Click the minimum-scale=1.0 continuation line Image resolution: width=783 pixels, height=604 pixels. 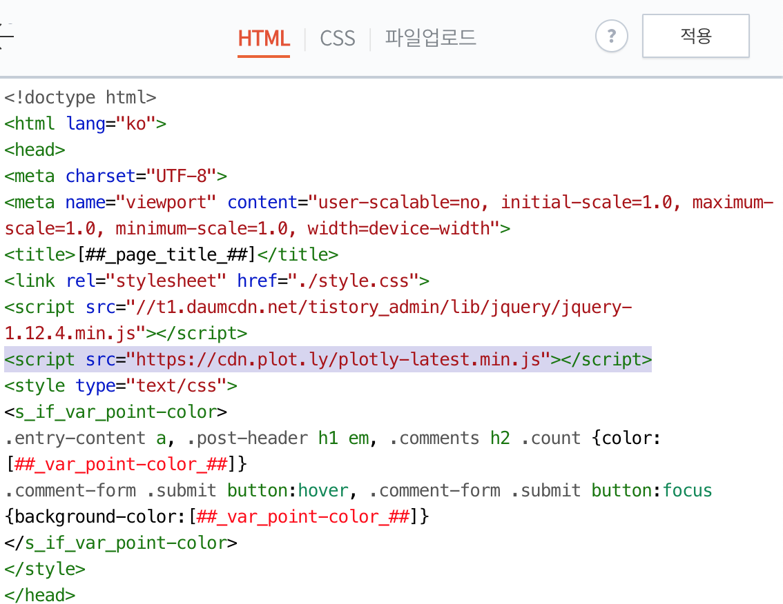click(258, 228)
